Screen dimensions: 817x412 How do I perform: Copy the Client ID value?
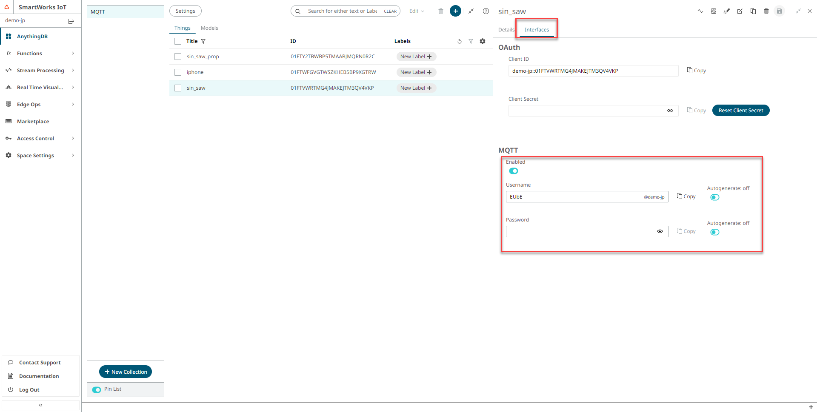[696, 70]
